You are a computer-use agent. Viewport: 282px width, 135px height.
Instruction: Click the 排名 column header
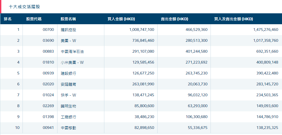tap(8, 19)
